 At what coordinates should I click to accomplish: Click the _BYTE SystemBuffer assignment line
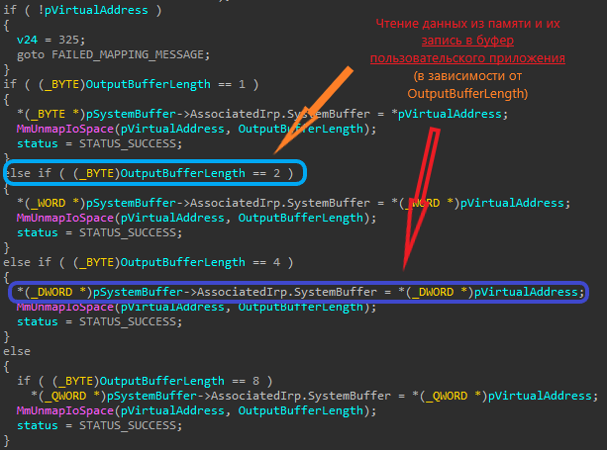262,114
